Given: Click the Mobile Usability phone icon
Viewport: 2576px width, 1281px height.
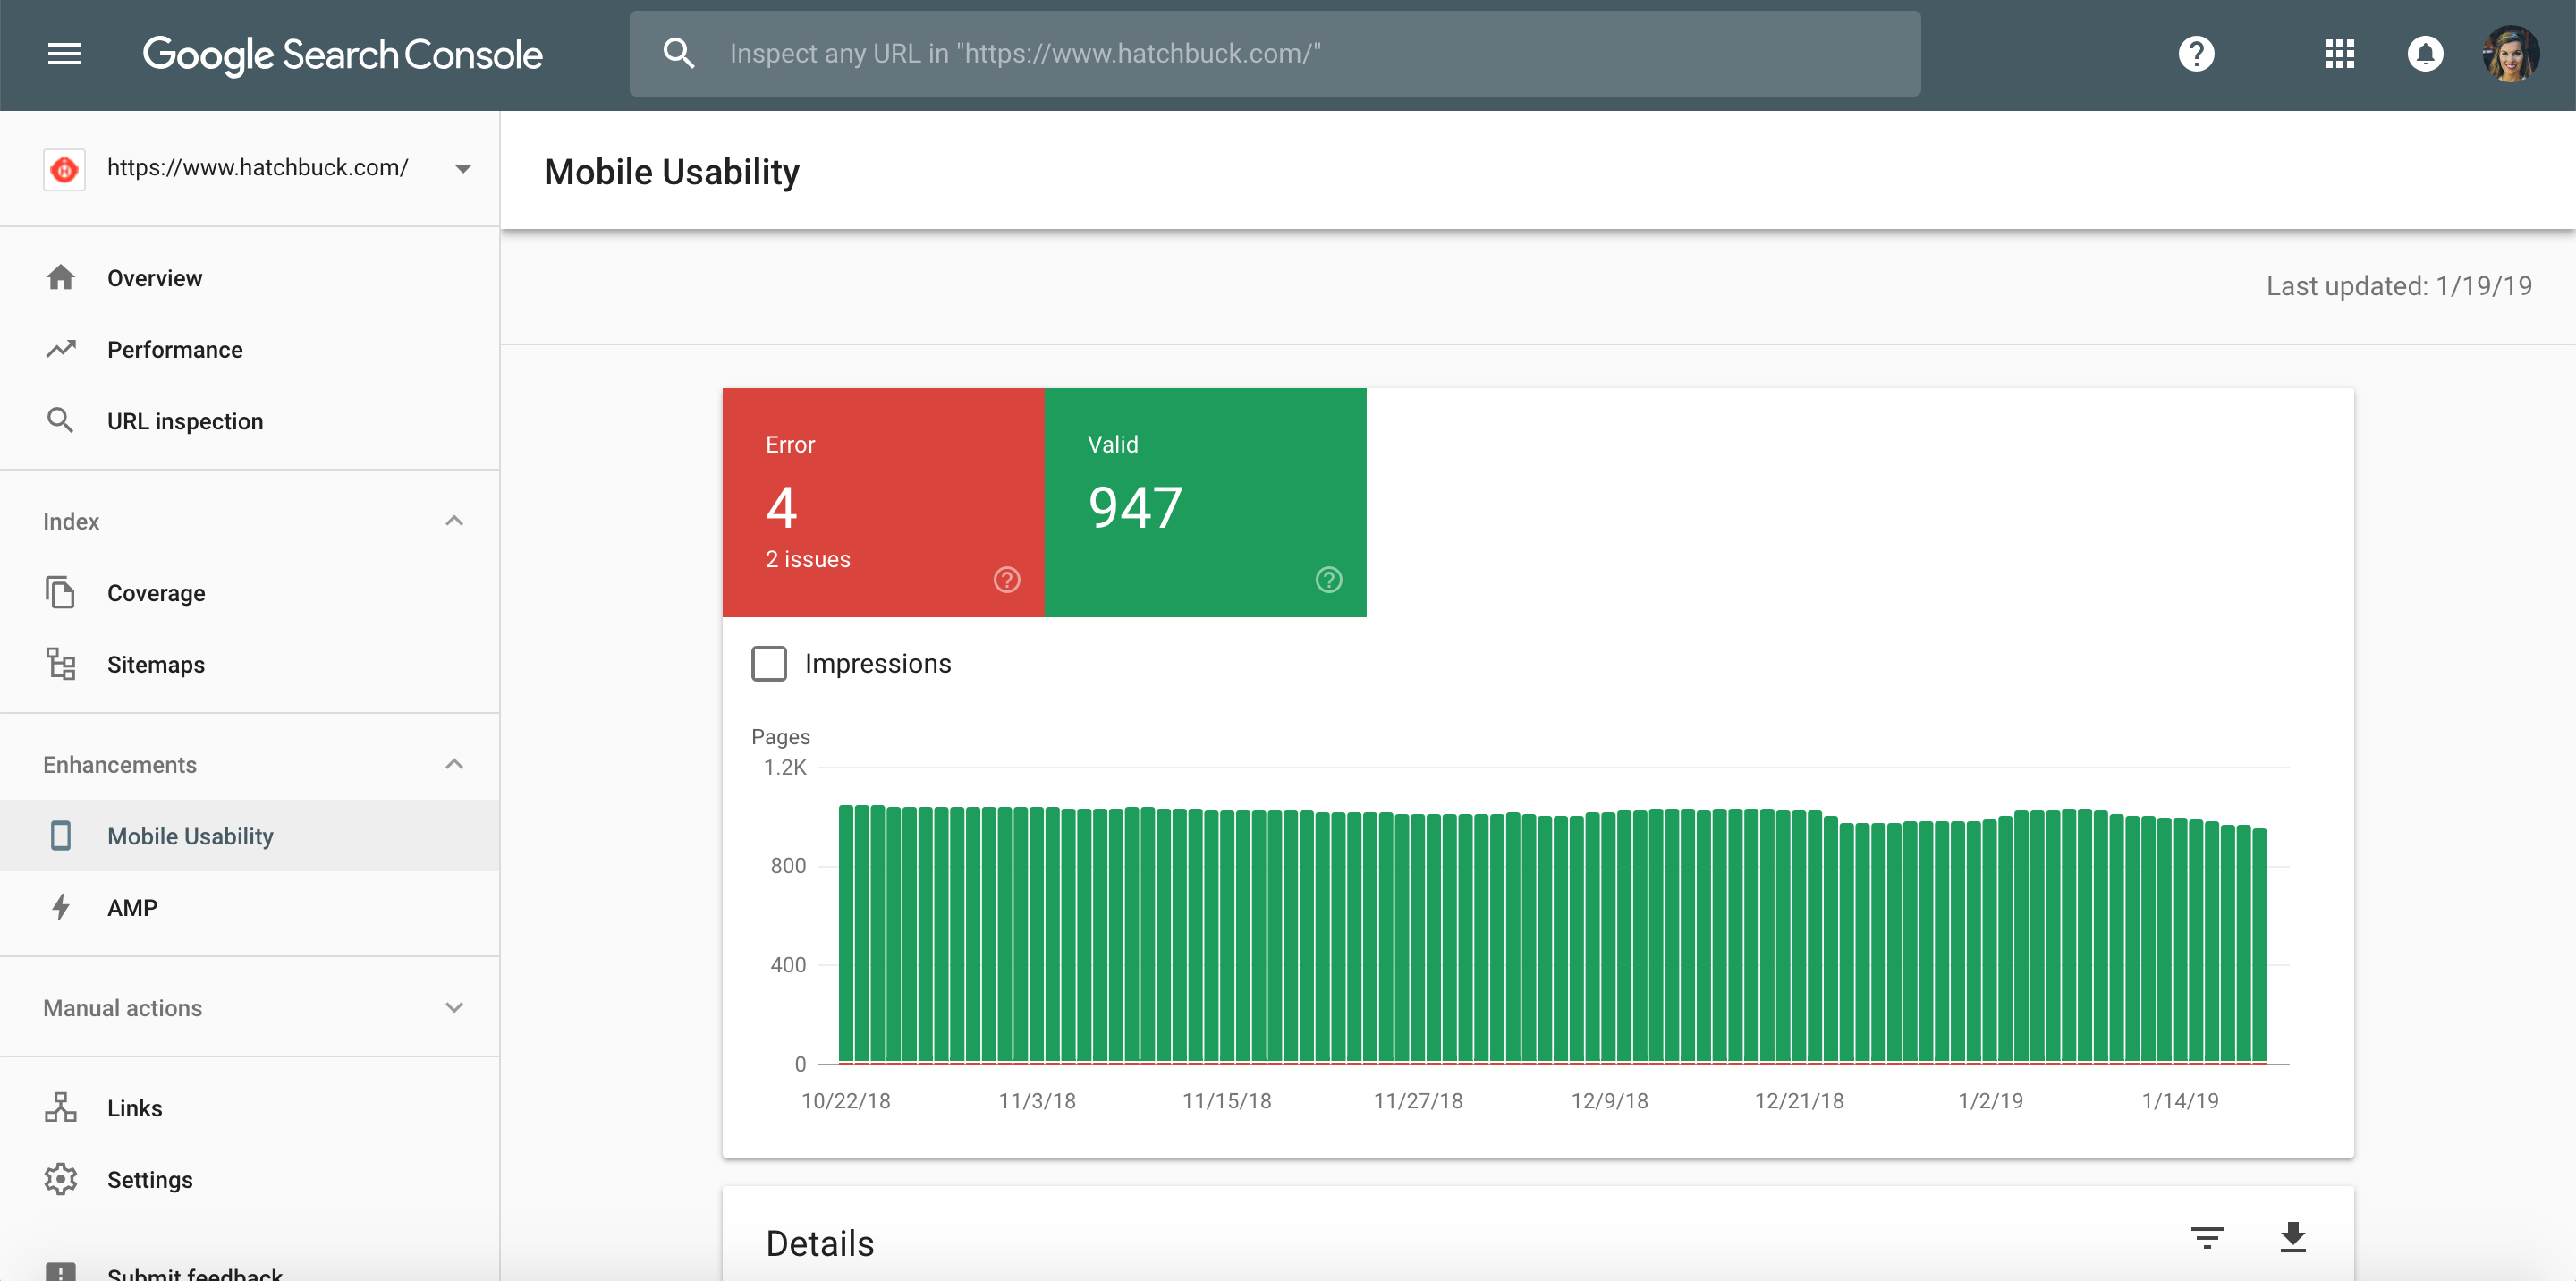Looking at the screenshot, I should 61,836.
